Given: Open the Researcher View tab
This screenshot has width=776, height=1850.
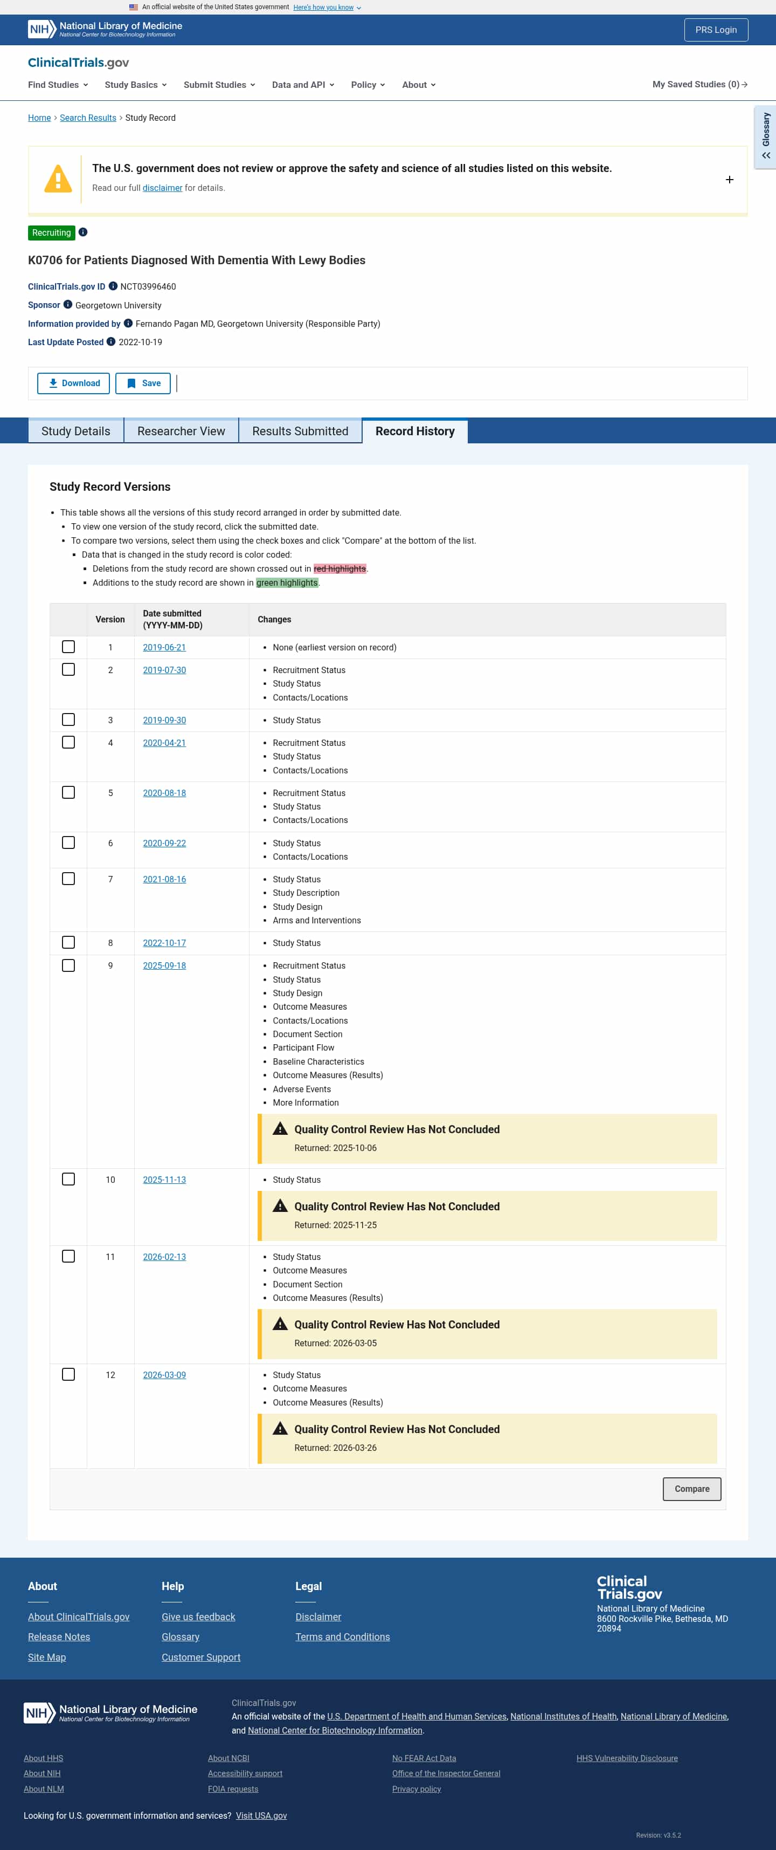Looking at the screenshot, I should (182, 431).
